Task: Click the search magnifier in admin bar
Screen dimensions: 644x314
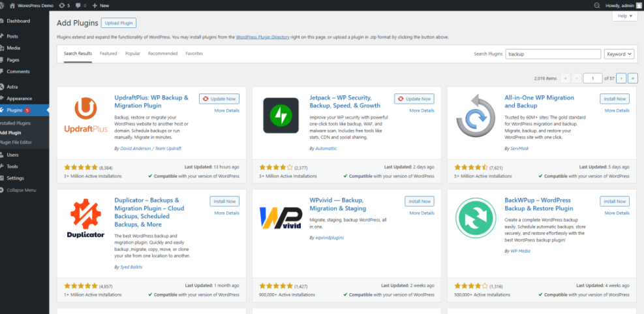Action: pos(597,5)
